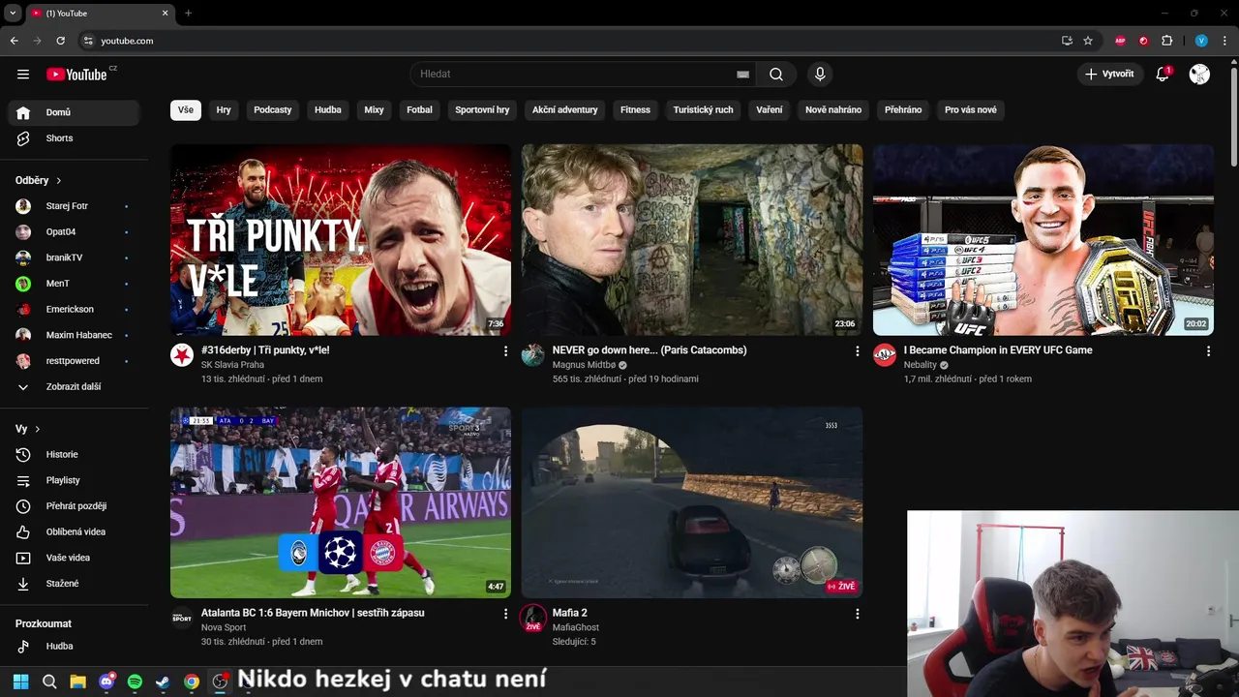This screenshot has width=1239, height=697.
Task: Expand the Odběry section arrow
Action: 58,180
